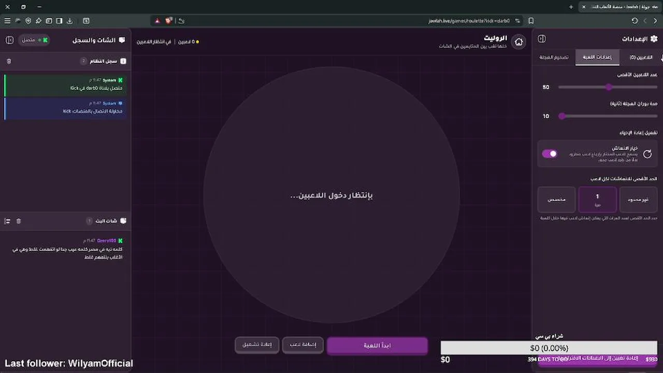Click إعادة تشغيل restart button
The height and width of the screenshot is (373, 663).
[257, 345]
